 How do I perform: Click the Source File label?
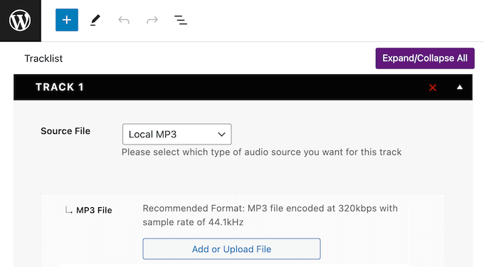click(x=65, y=131)
